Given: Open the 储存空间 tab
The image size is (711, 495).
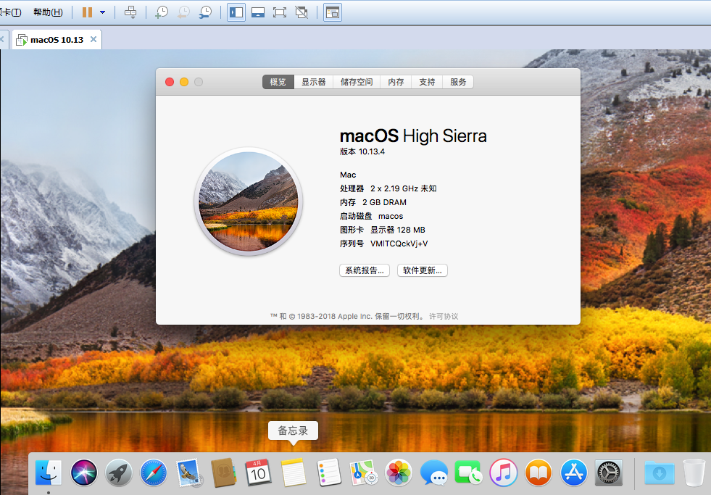Looking at the screenshot, I should 357,82.
